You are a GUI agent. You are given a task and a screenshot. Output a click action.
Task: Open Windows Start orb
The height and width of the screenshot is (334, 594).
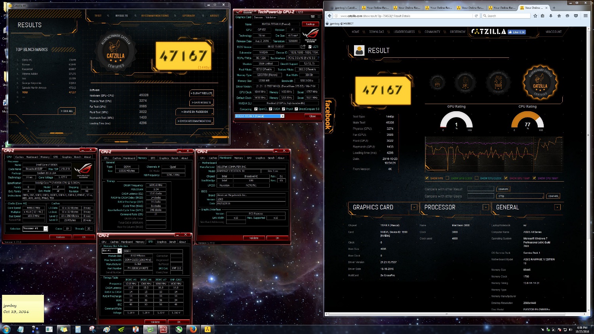(6, 329)
